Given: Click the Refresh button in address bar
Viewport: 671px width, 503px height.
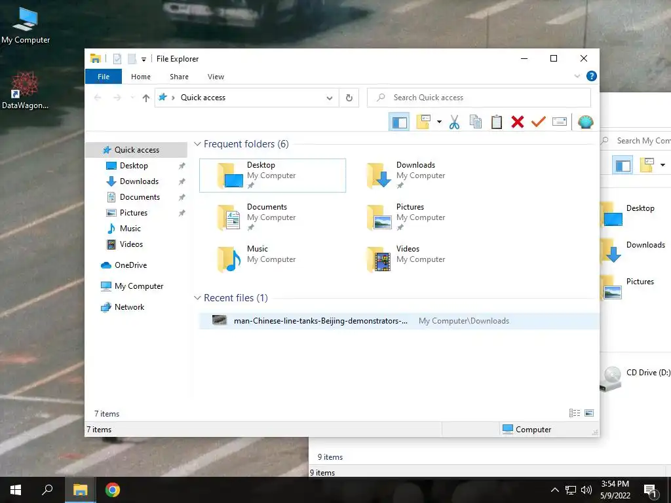Looking at the screenshot, I should pos(349,98).
